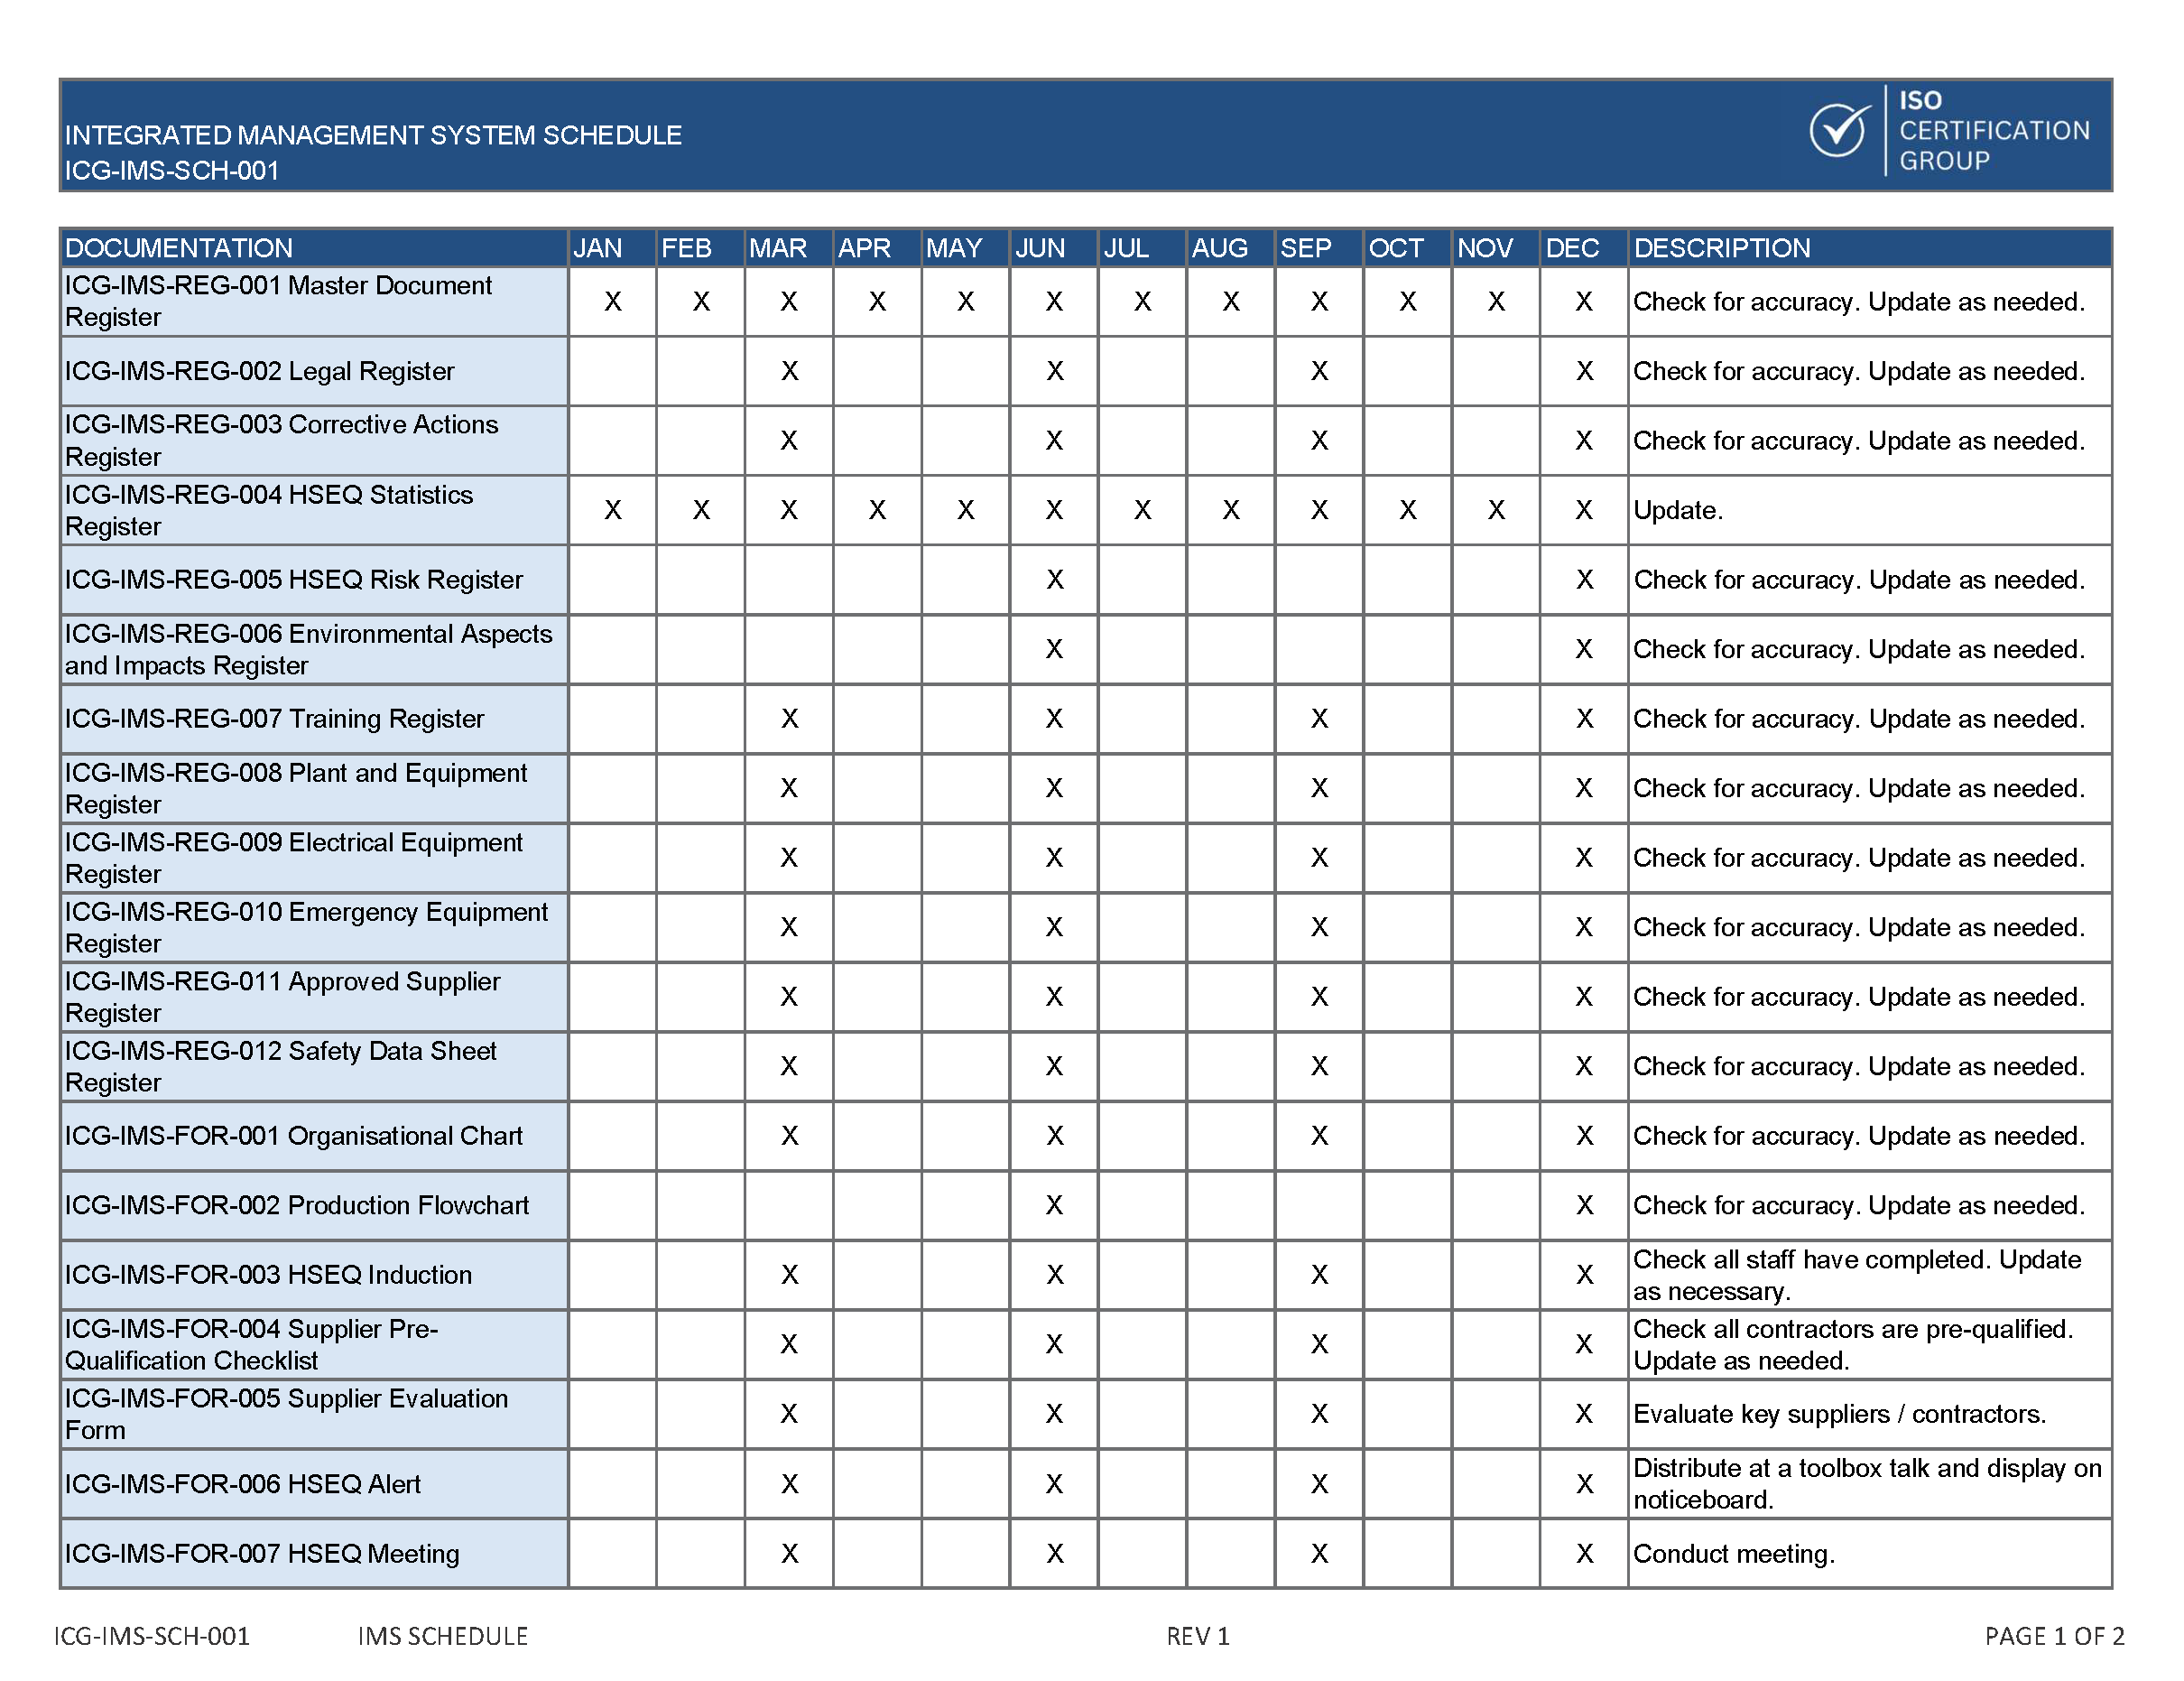Select ICG-IMS-REG-011 Approved Supplier Register cell
Screen dimensions: 2184x1681
(314, 997)
